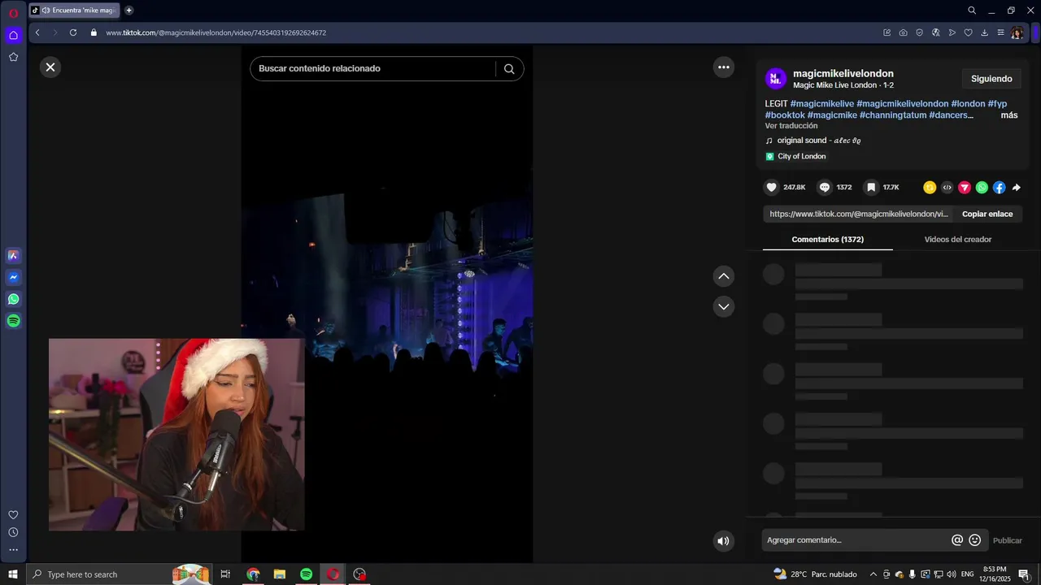This screenshot has width=1041, height=585.
Task: Click the 'Siguiendo' follow button
Action: point(991,79)
